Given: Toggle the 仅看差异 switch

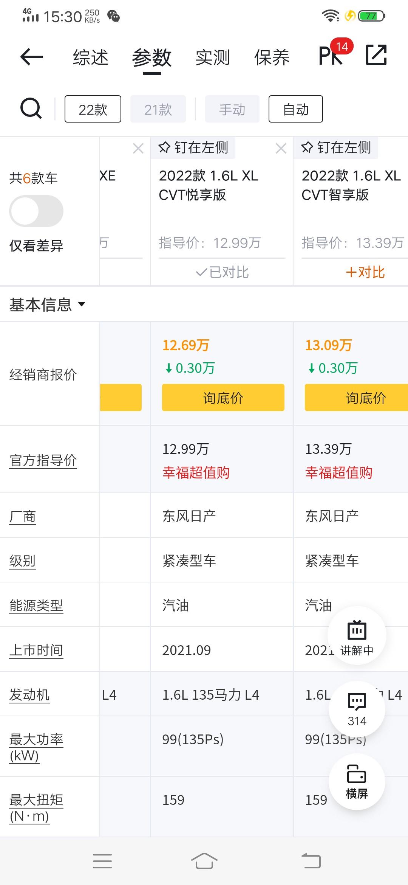Looking at the screenshot, I should coord(36,211).
